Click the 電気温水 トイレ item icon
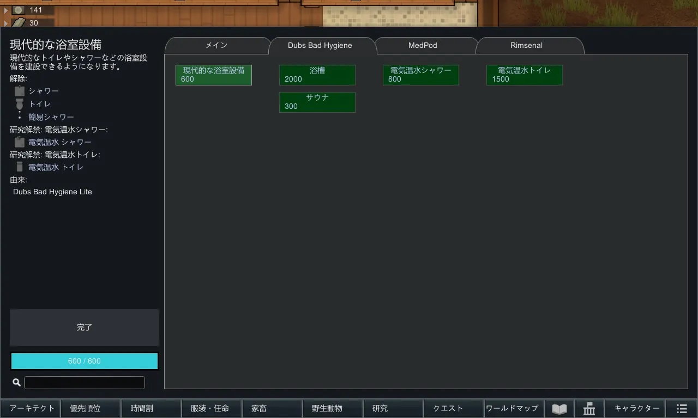 [20, 167]
